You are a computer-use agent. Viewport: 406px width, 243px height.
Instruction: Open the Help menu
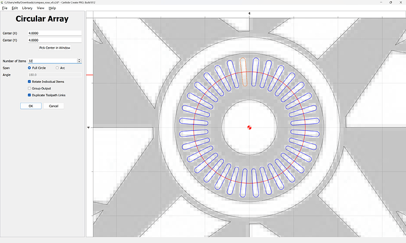point(52,8)
